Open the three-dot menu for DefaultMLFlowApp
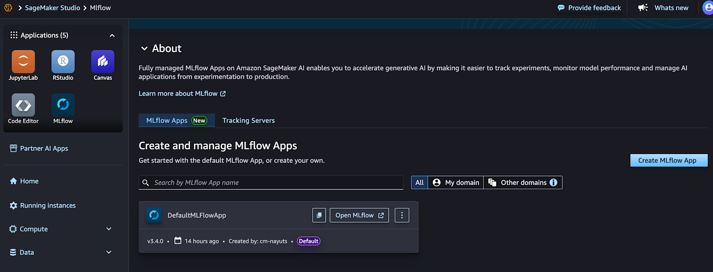713x272 pixels. 402,215
